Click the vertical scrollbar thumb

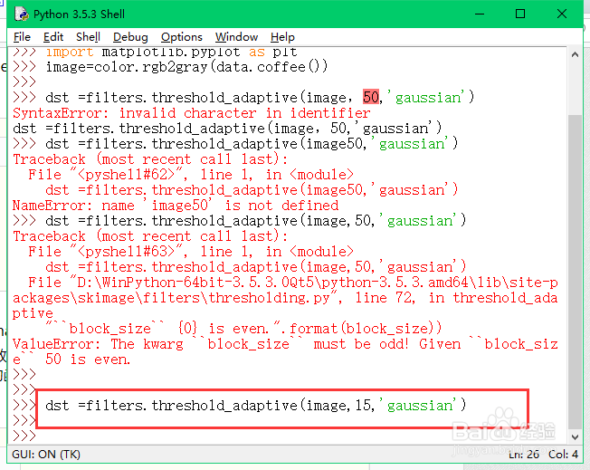pos(575,272)
